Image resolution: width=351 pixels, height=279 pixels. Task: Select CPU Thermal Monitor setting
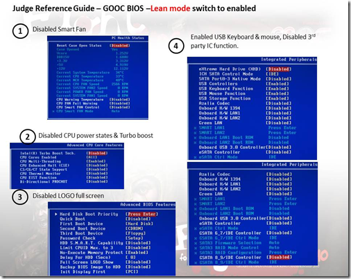(x=64, y=174)
